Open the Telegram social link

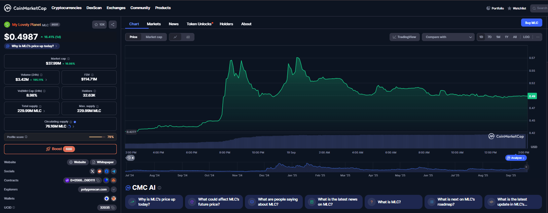(x=114, y=171)
